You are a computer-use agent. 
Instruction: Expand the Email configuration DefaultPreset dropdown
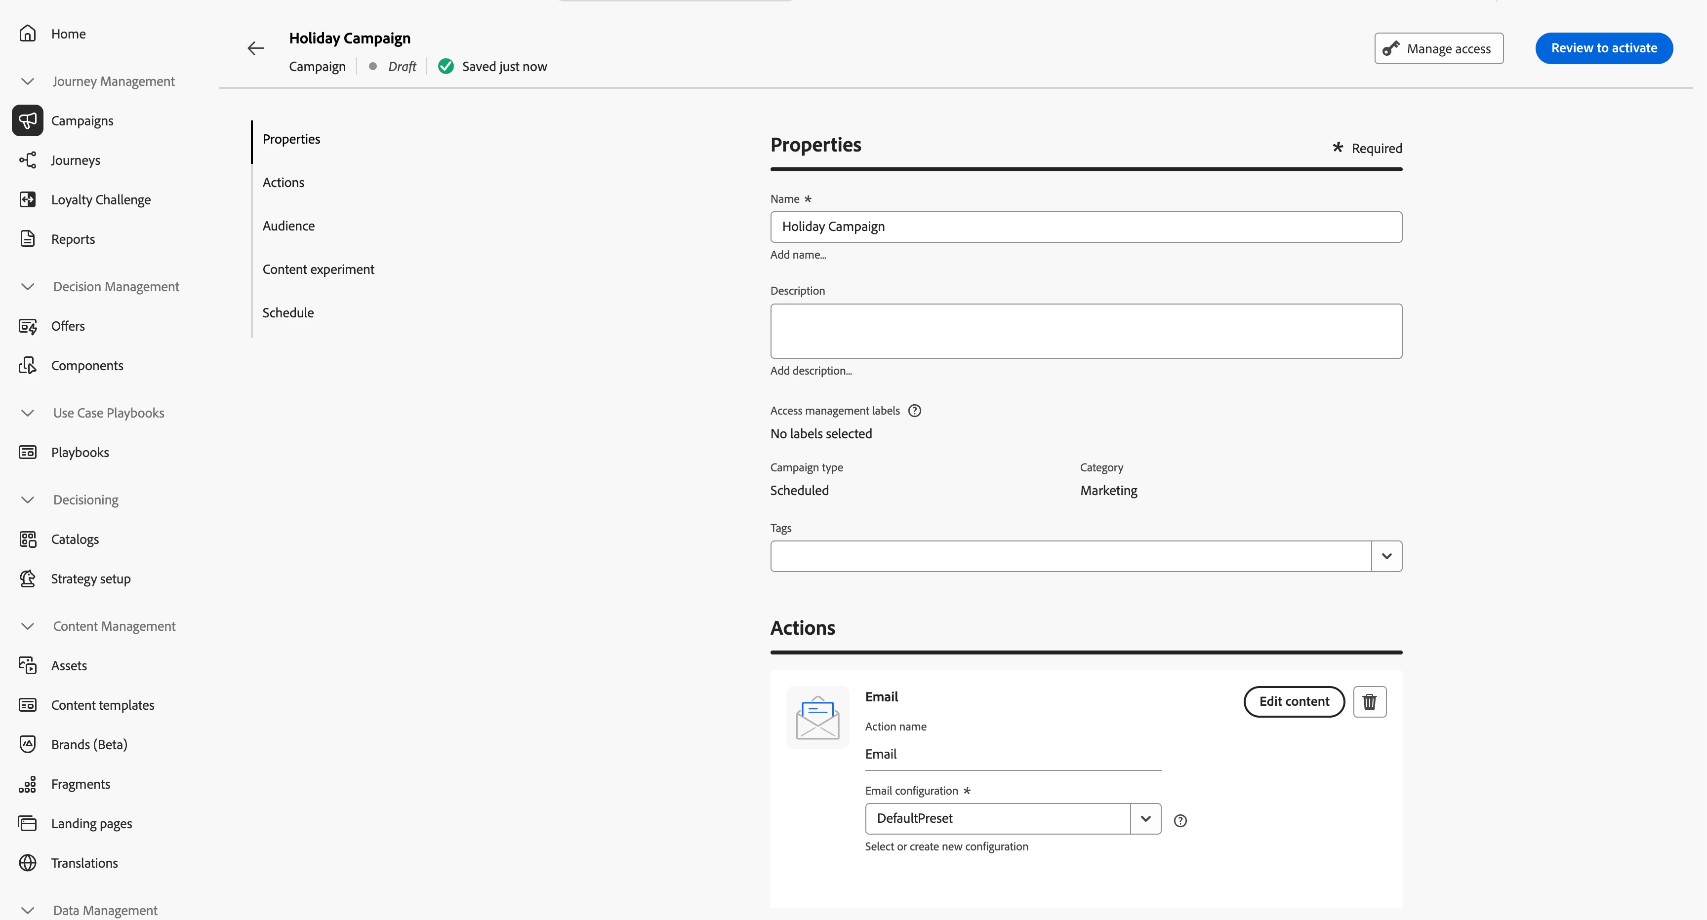click(x=1145, y=819)
